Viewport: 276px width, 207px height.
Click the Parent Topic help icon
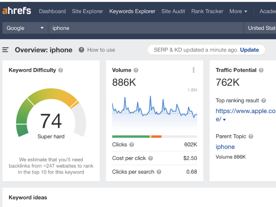251,136
